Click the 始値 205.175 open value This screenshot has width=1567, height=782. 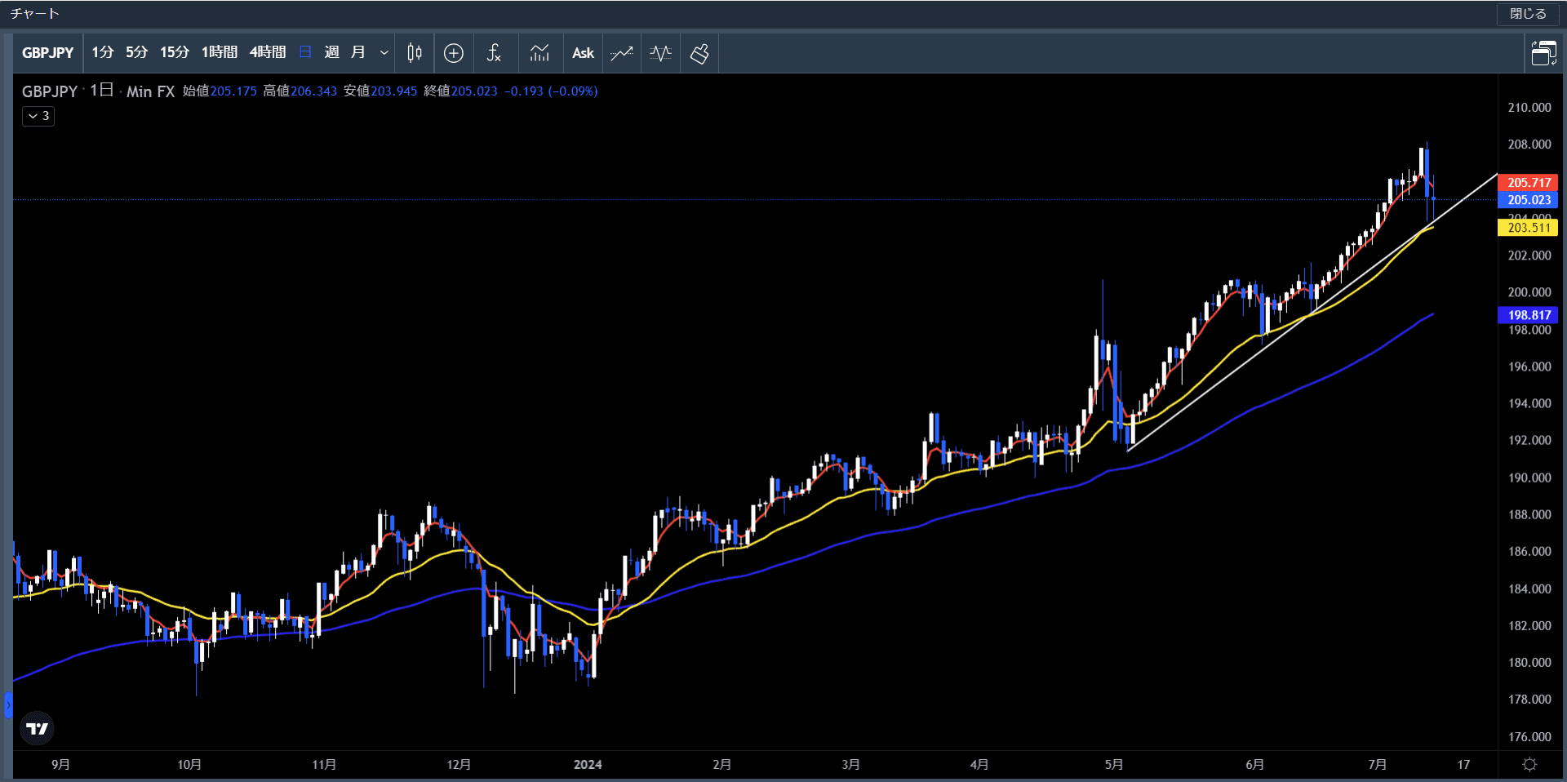pos(220,91)
